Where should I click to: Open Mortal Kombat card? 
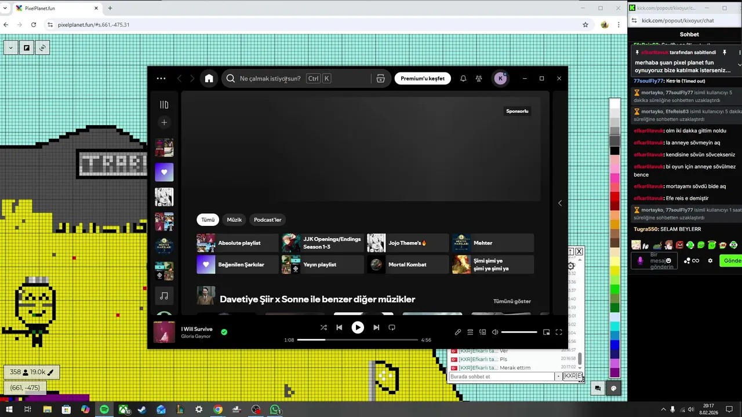tap(408, 265)
